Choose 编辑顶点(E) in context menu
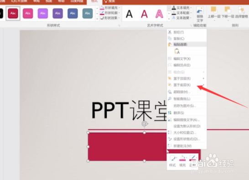This screenshot has height=180, width=249. 187,65
